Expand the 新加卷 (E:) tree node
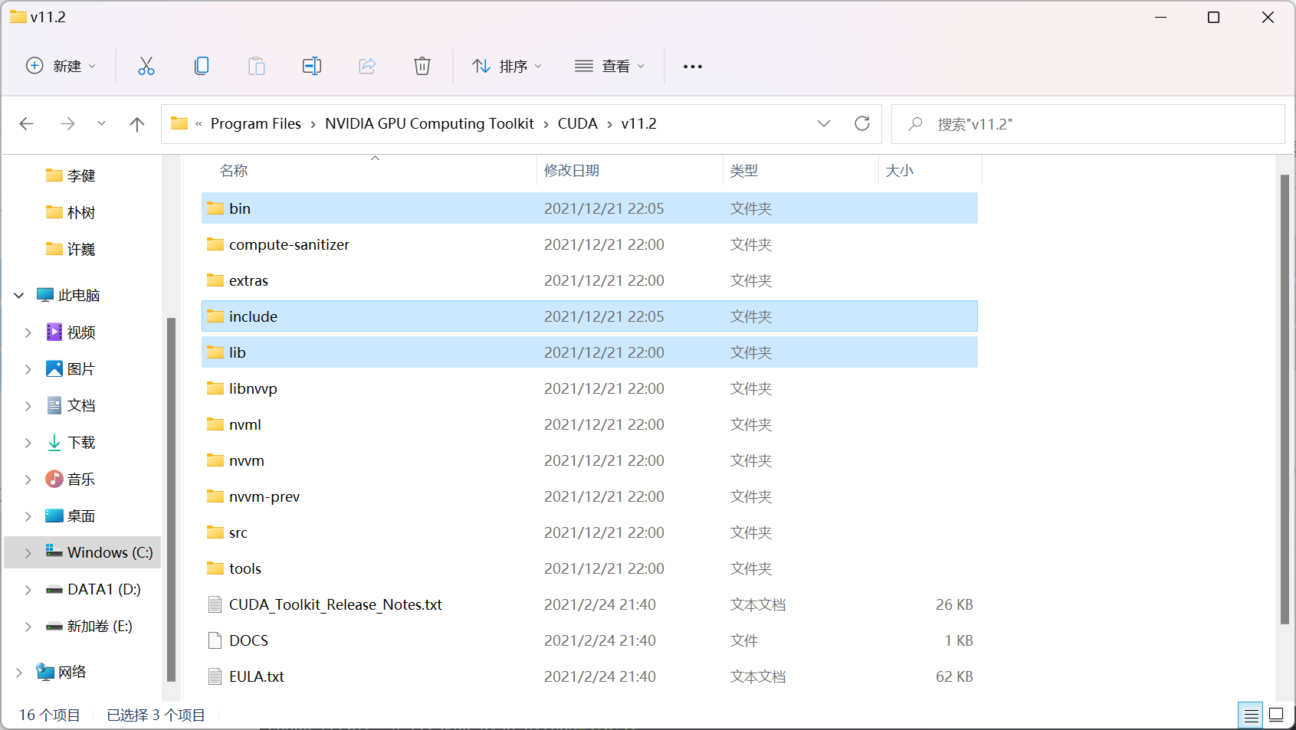The width and height of the screenshot is (1296, 730). point(28,626)
